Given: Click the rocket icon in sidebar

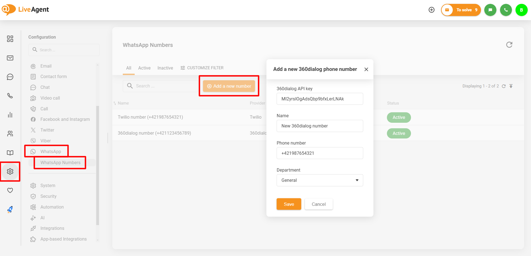Looking at the screenshot, I should 10,210.
